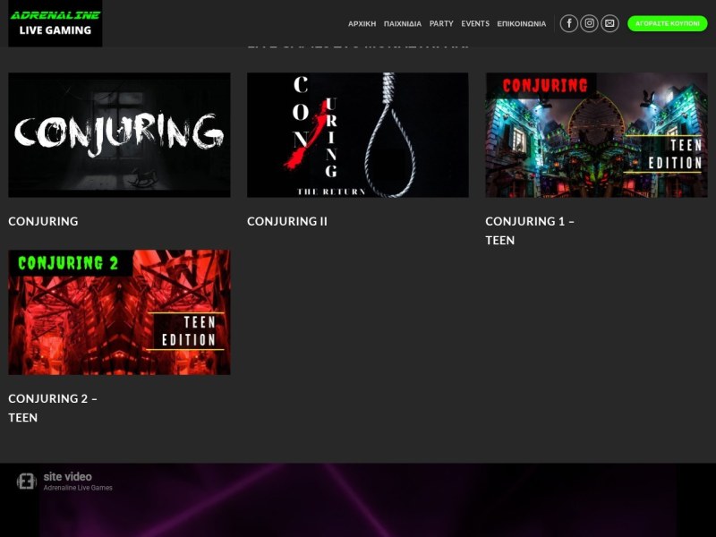Click the site video title text

(x=68, y=477)
